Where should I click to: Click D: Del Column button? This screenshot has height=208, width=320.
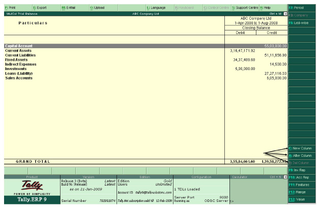302,163
